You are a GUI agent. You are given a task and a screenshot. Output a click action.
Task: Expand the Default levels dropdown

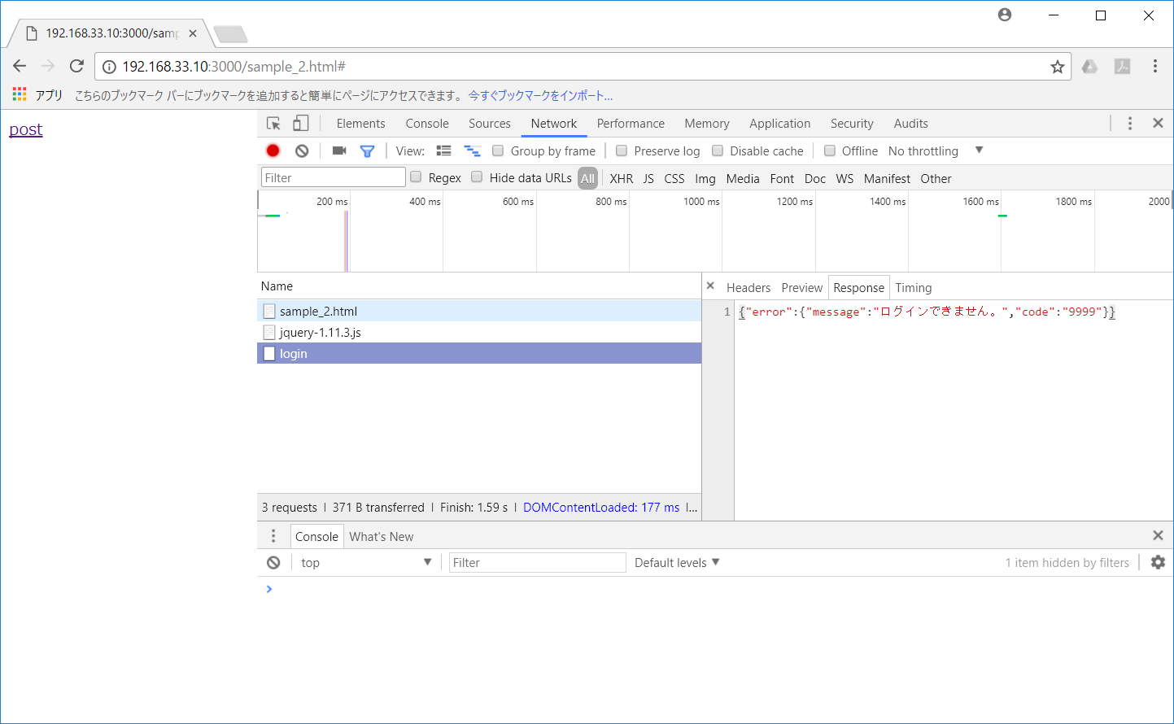pos(677,562)
